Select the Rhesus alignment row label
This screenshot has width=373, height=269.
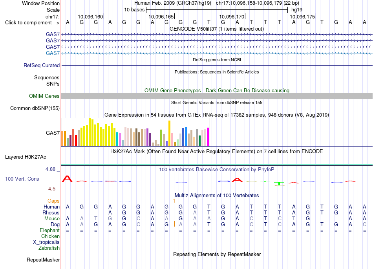point(51,212)
